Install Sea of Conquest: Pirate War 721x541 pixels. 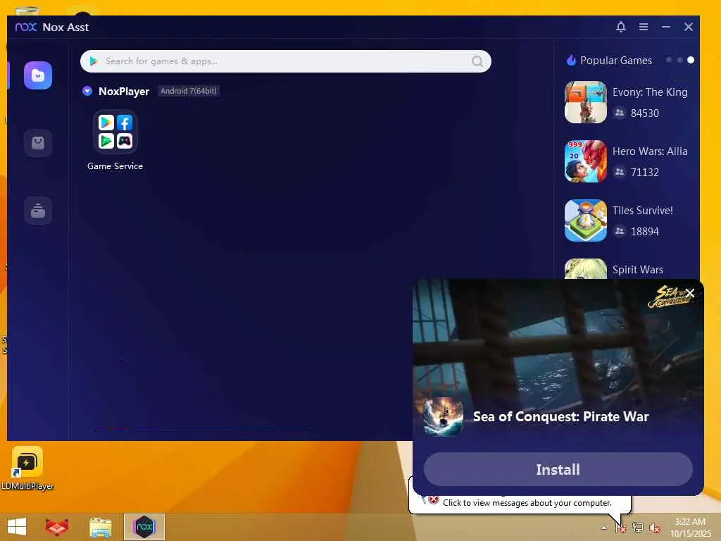point(558,469)
